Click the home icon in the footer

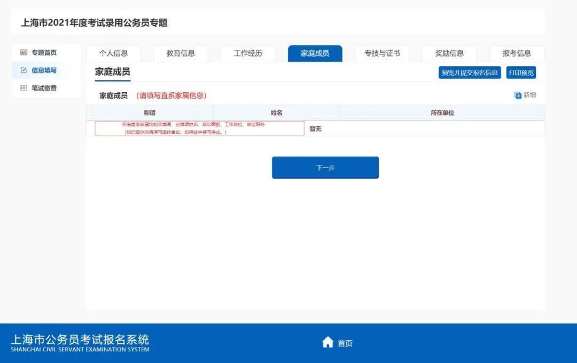328,343
